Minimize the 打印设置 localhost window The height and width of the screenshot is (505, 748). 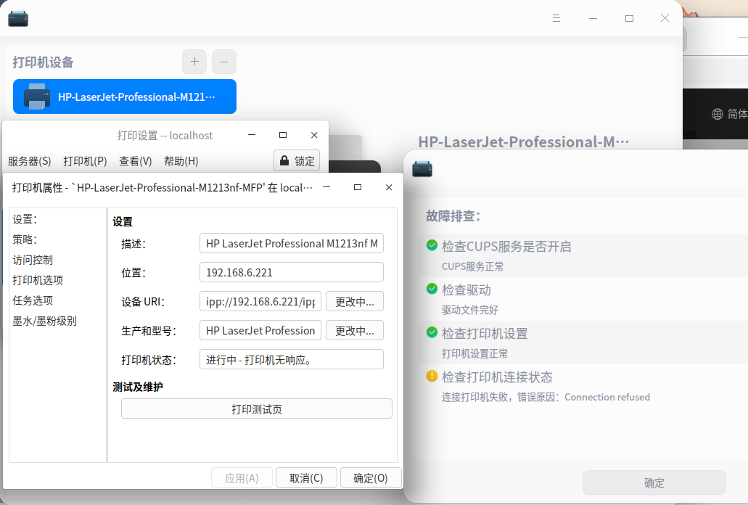tap(252, 135)
